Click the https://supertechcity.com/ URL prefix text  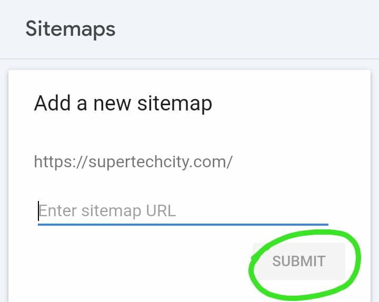(x=133, y=161)
